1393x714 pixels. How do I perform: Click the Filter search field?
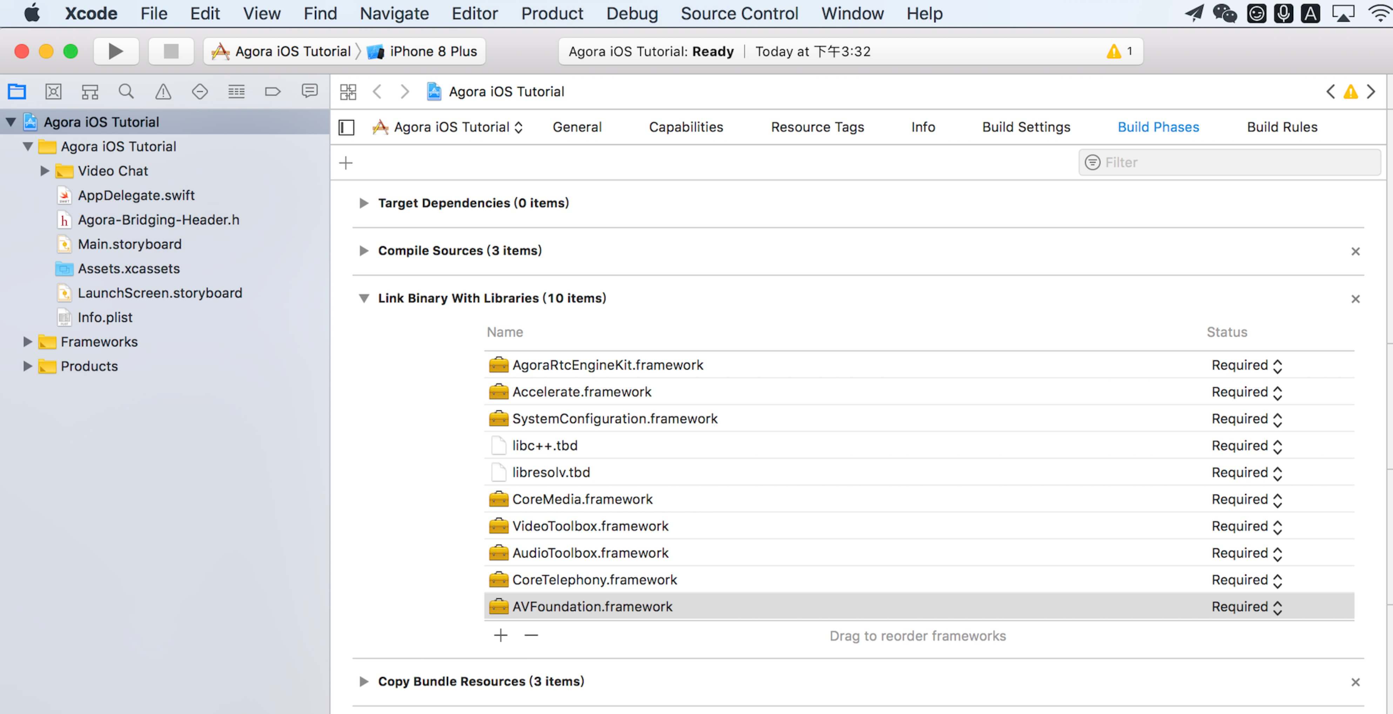(1229, 162)
